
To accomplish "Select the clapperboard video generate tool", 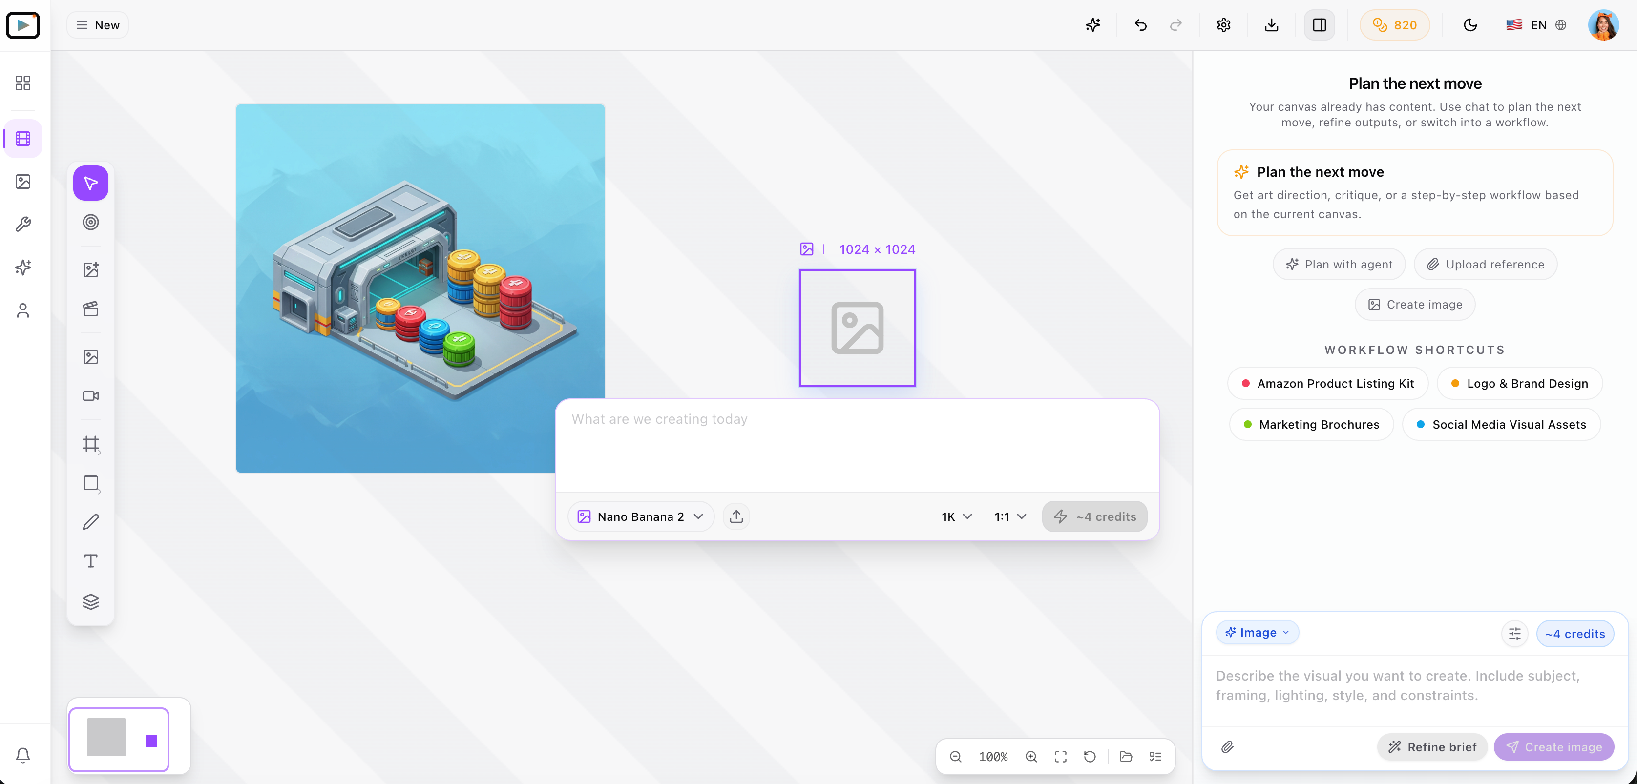I will pos(91,309).
